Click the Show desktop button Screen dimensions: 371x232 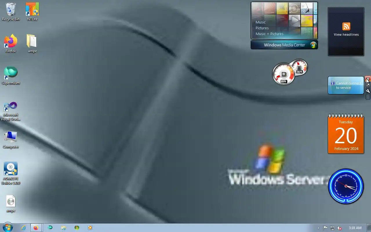369,228
